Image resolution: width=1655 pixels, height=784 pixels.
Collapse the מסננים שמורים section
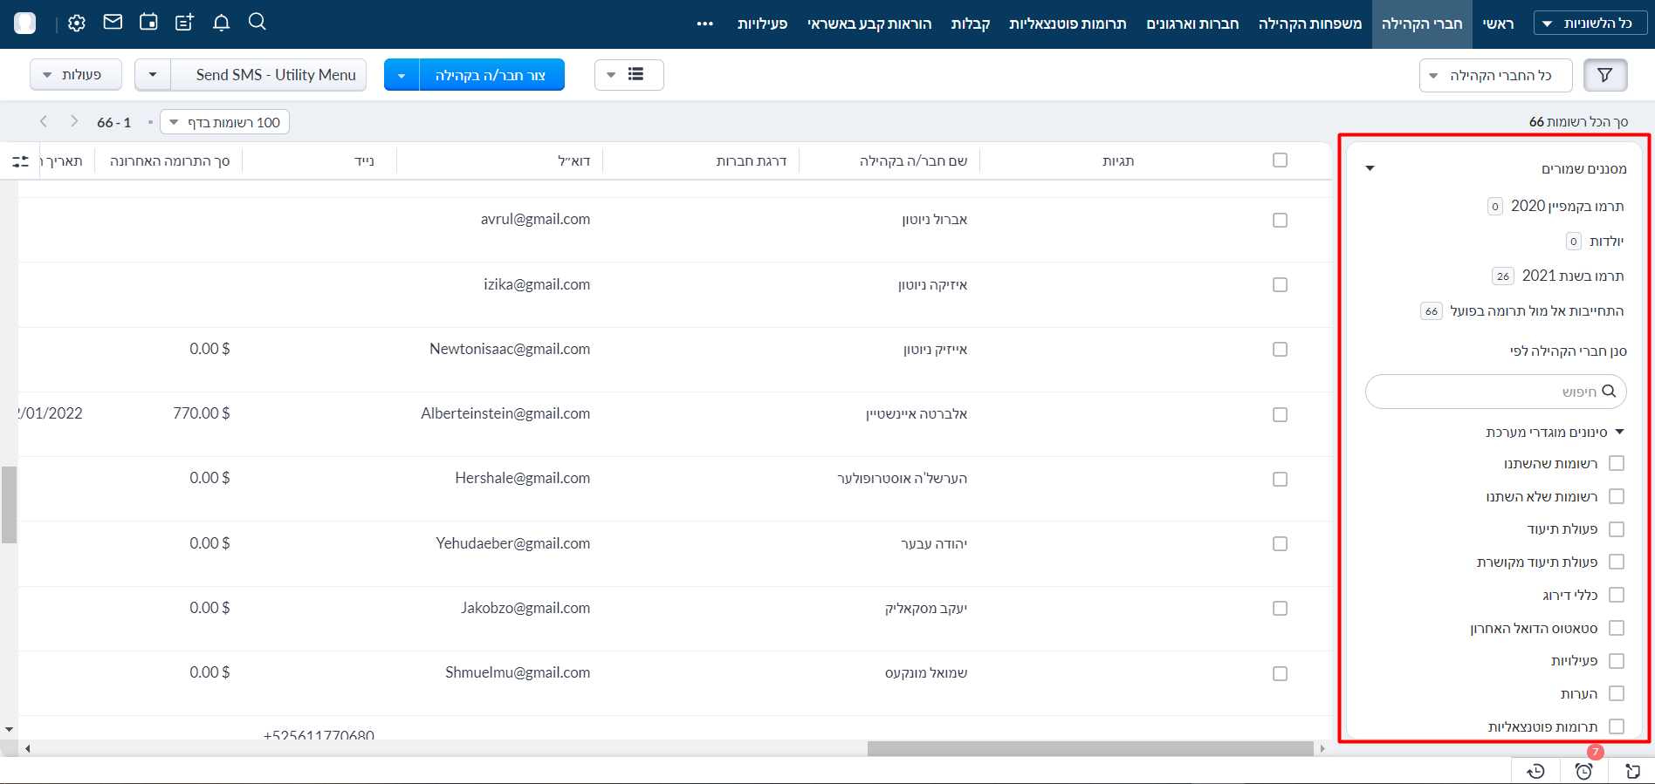tap(1370, 168)
